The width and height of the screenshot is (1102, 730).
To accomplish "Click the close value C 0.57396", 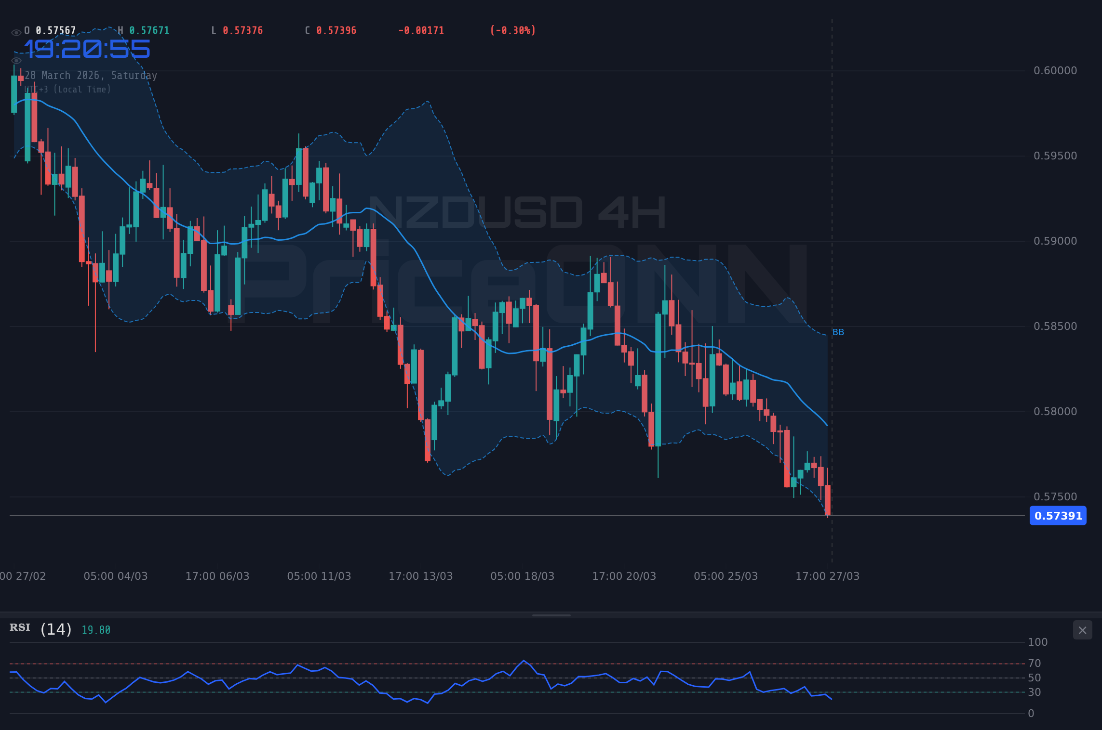I will pyautogui.click(x=331, y=30).
